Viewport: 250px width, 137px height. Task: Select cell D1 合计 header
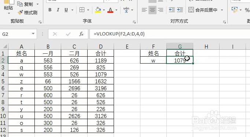(x=100, y=53)
